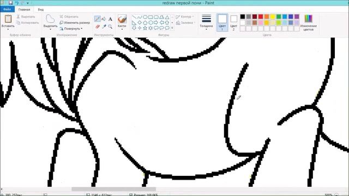Screen dimensions: 349x196
Task: Choose the straight Line shape
Action: [x=134, y=17]
